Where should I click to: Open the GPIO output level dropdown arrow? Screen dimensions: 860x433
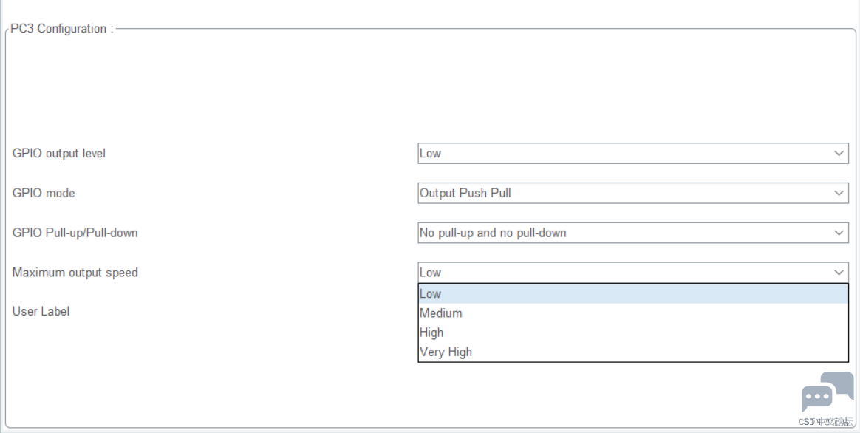click(839, 153)
